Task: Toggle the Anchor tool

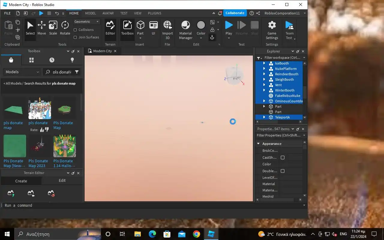Action: coord(212,37)
